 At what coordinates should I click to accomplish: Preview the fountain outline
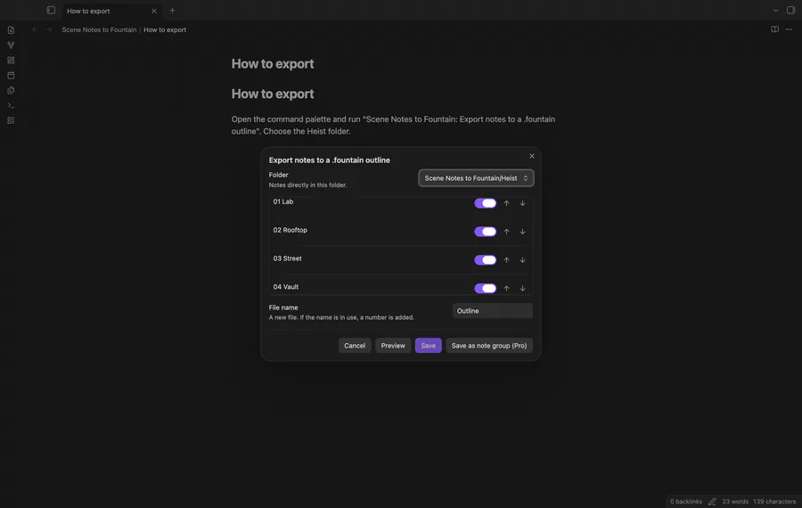click(x=393, y=345)
